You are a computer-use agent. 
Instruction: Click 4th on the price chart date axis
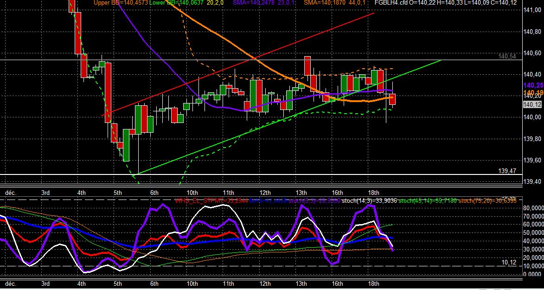click(x=81, y=193)
